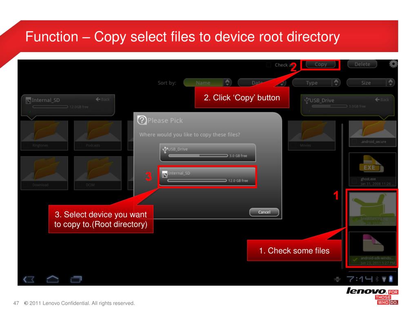Screen dimensions: 418x313
Task: Tap the Internal_SD card icon in left panel header
Action: coord(28,101)
